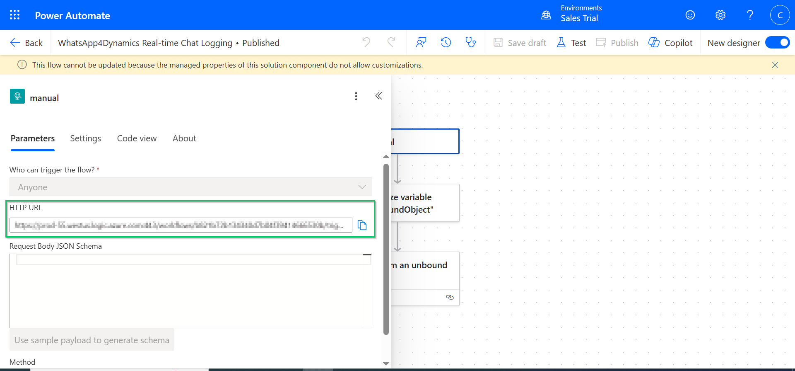Switch to the Code view tab
Viewport: 795px width, 371px height.
137,138
